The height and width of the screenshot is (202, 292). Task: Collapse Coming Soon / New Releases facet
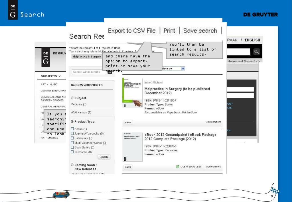(72, 165)
